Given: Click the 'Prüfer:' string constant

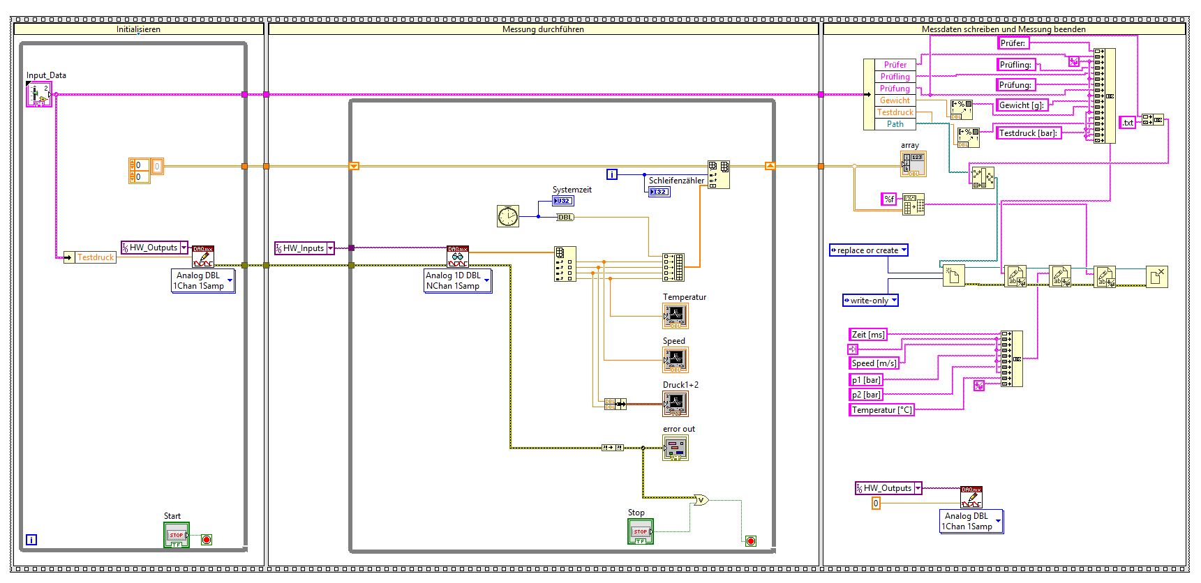Looking at the screenshot, I should point(1013,43).
